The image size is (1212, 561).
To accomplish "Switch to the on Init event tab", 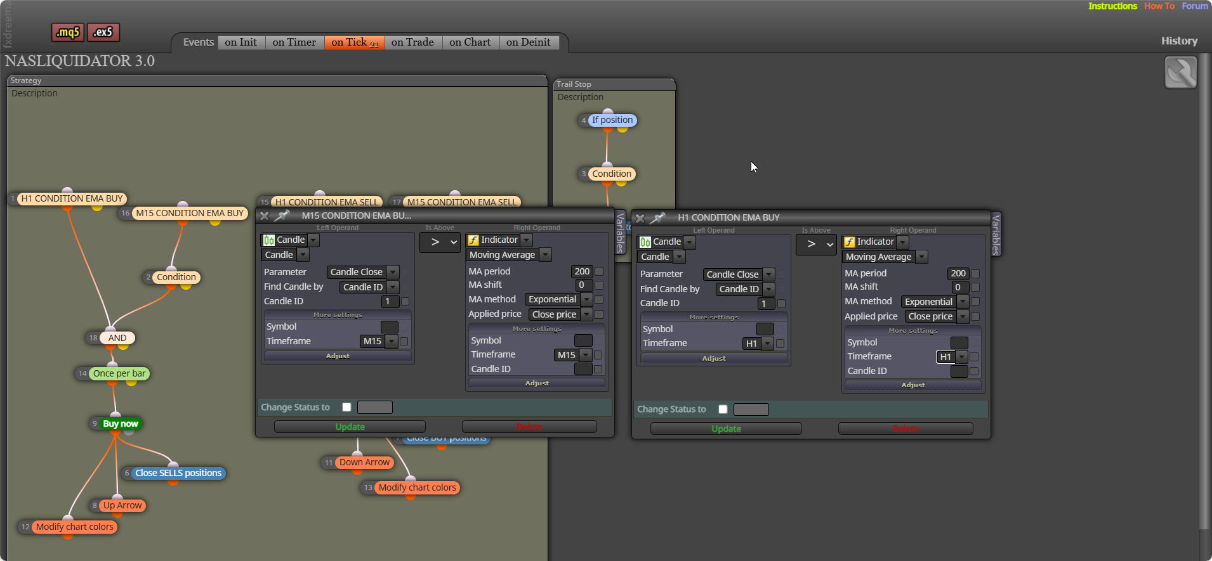I will [241, 42].
